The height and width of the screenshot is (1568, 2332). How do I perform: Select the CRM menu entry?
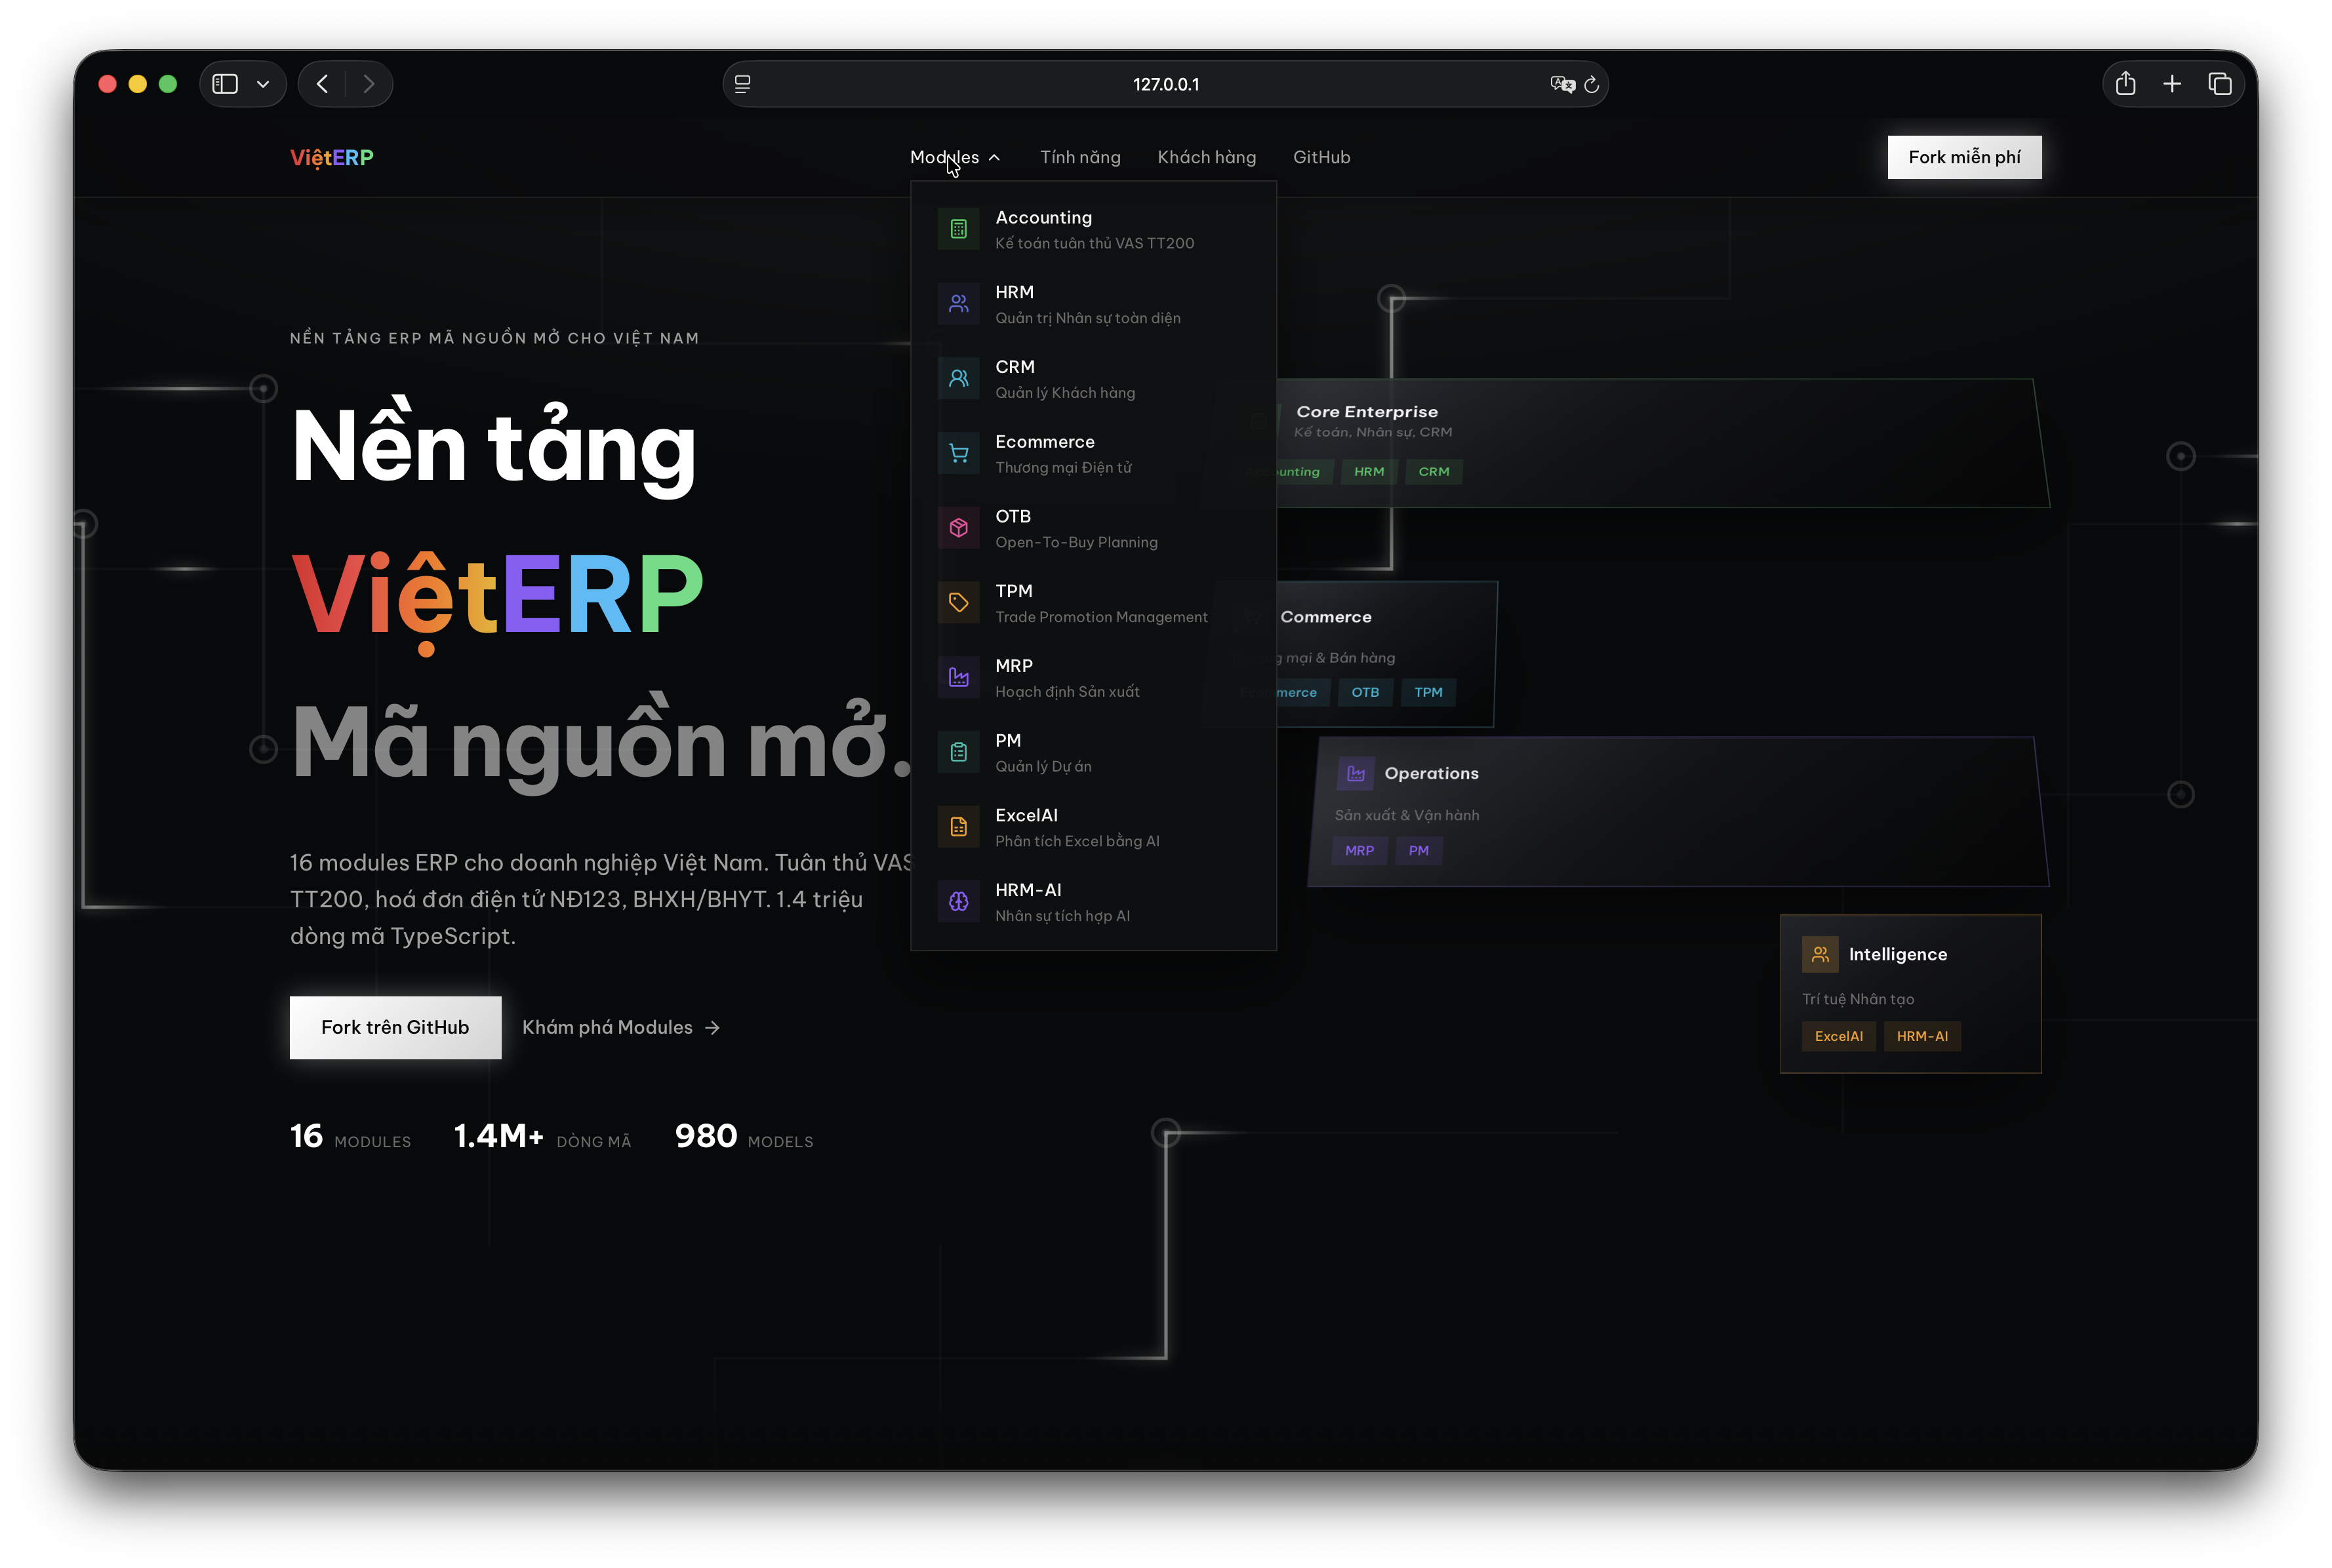[x=1093, y=379]
